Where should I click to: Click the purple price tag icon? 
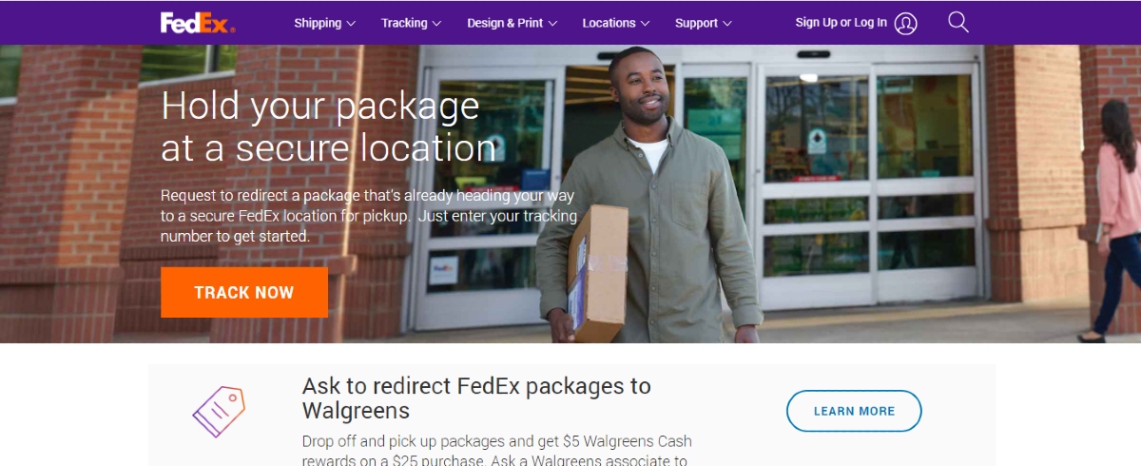coord(219,412)
